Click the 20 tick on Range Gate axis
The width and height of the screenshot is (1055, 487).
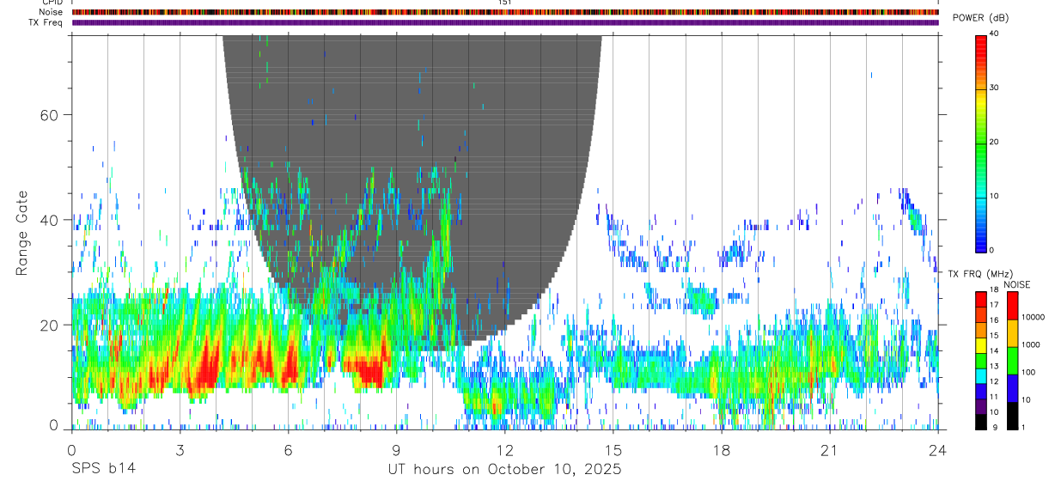[x=50, y=325]
